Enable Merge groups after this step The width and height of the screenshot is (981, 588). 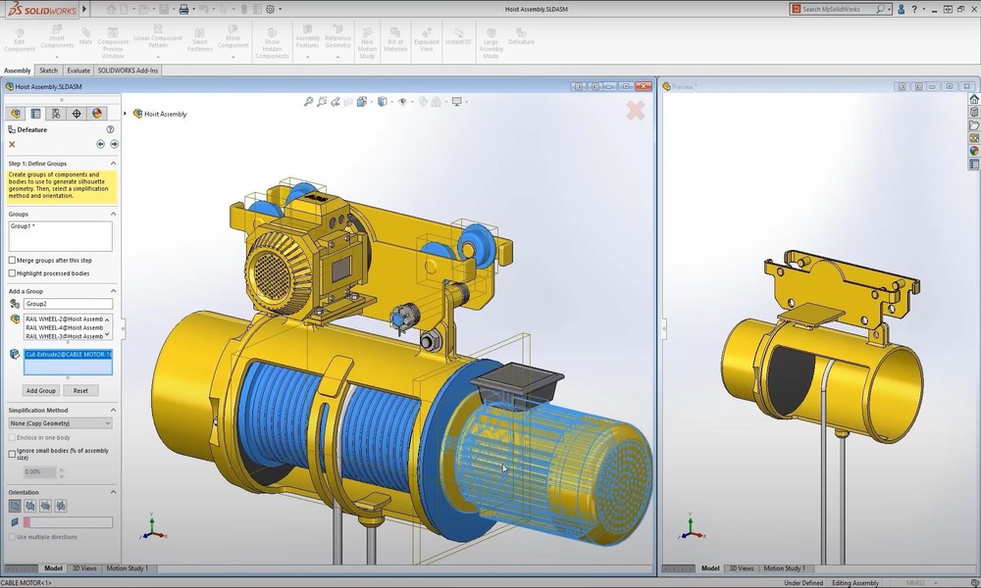(13, 260)
